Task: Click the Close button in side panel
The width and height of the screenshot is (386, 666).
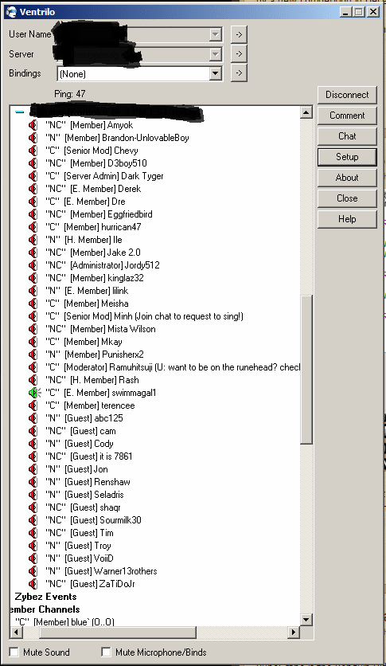Action: click(347, 198)
